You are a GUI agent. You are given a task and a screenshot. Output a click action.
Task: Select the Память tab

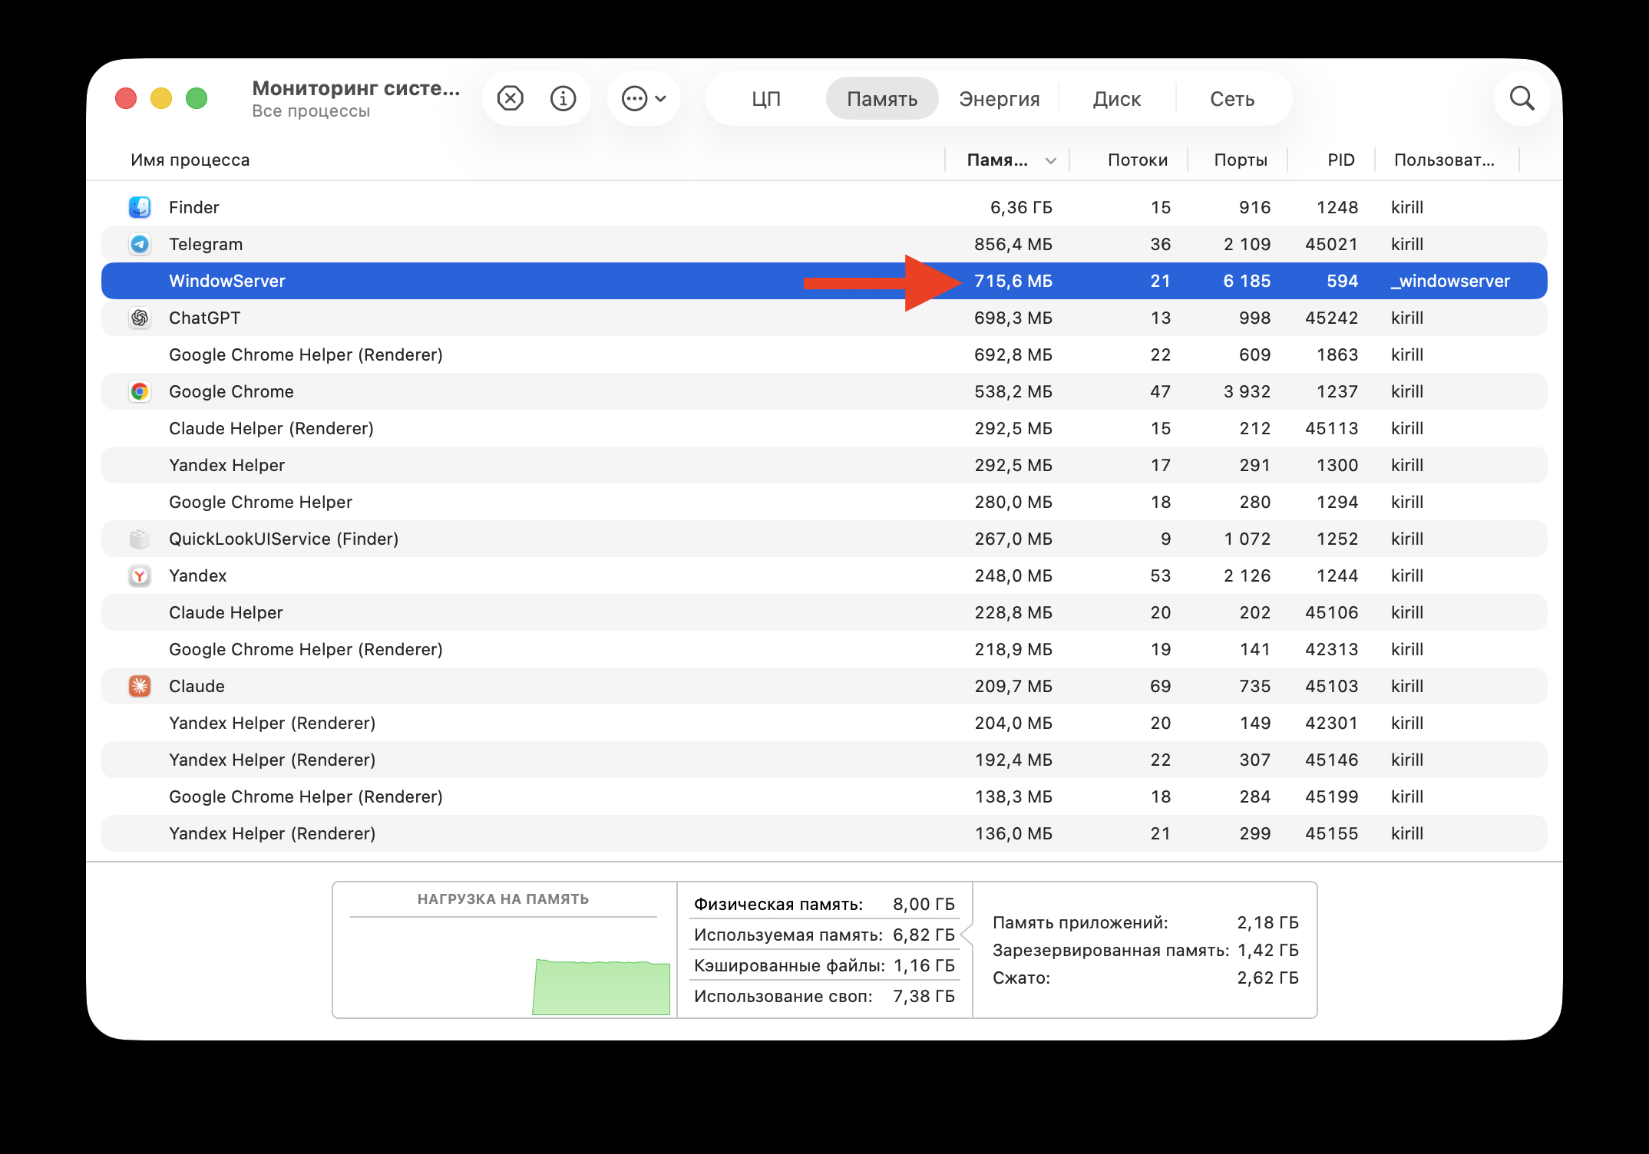(881, 98)
